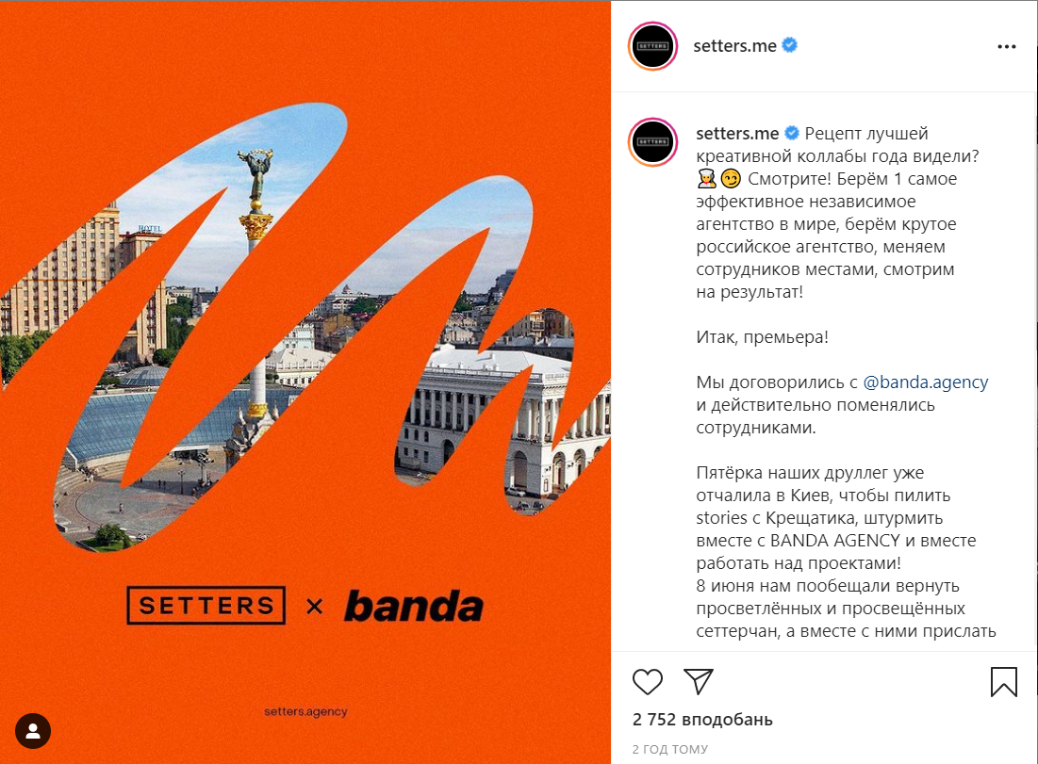This screenshot has height=764, width=1038.
Task: Click the banda logo in image
Action: tap(414, 606)
